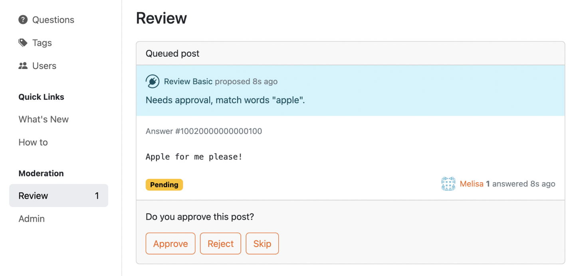Image resolution: width=571 pixels, height=276 pixels.
Task: Open the Tags page
Action: 42,42
